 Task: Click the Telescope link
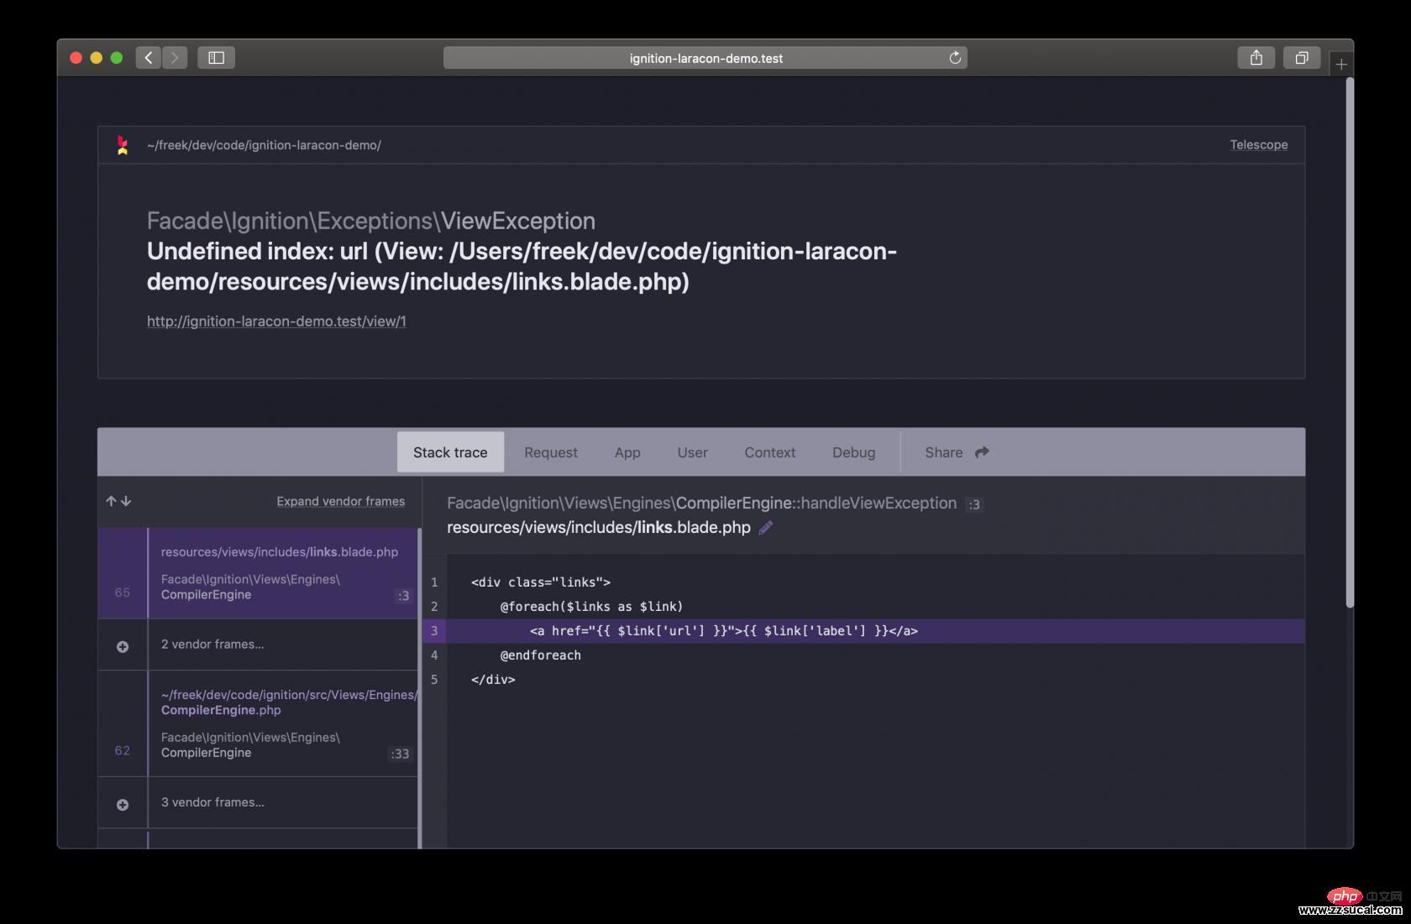pos(1259,144)
